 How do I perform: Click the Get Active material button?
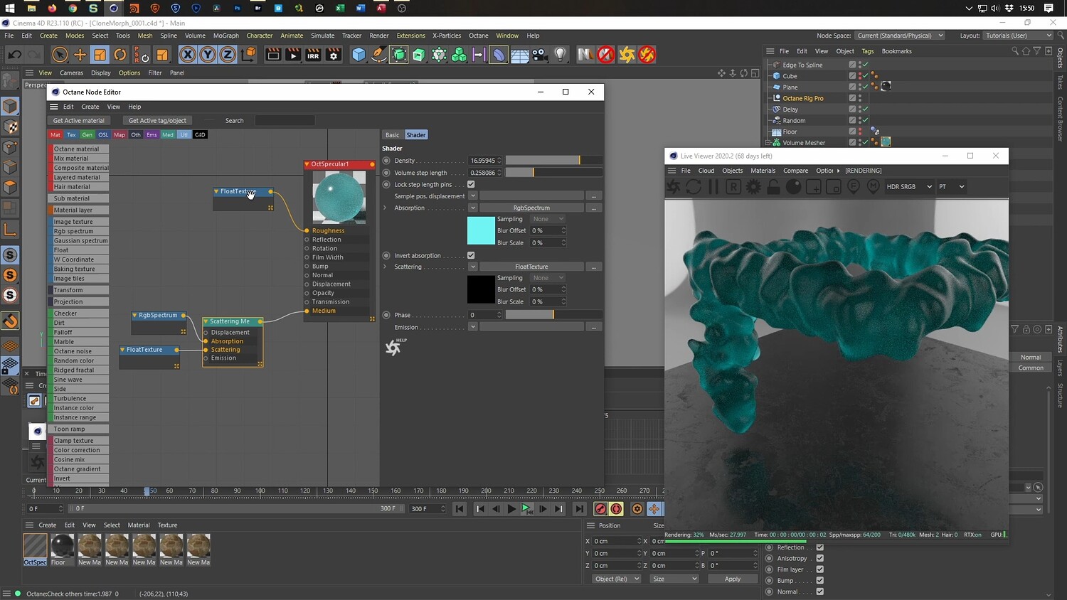click(x=78, y=121)
